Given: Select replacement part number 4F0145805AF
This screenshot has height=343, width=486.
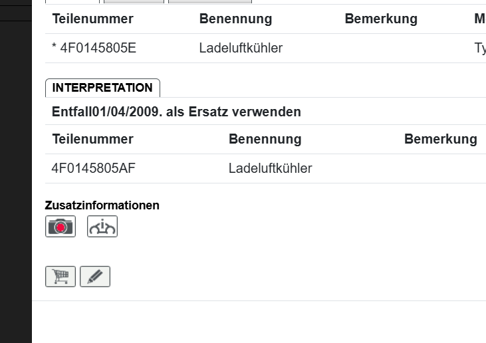Looking at the screenshot, I should (x=94, y=169).
